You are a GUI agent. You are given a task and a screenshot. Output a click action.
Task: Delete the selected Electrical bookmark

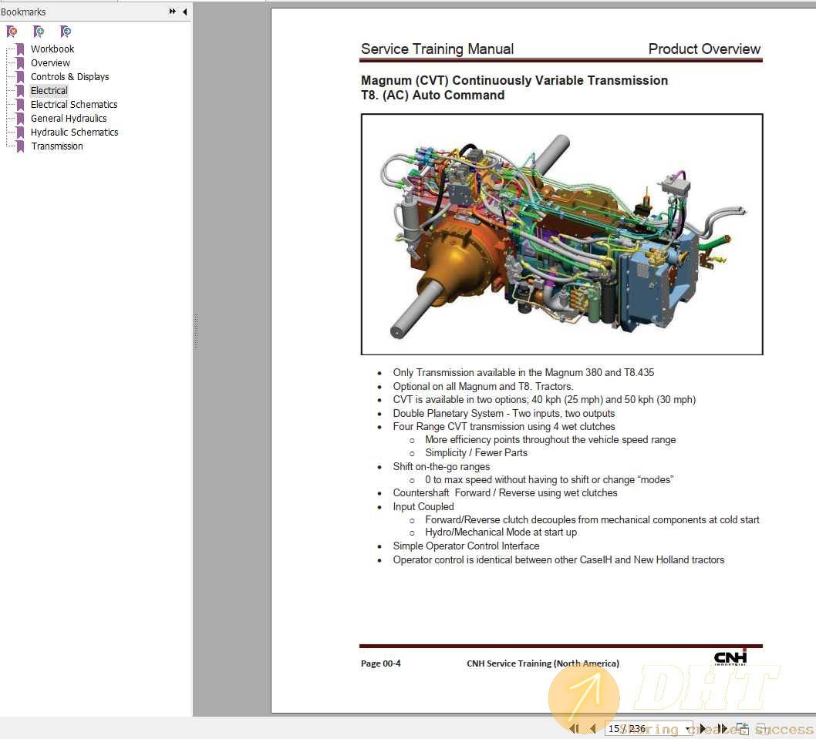point(12,32)
